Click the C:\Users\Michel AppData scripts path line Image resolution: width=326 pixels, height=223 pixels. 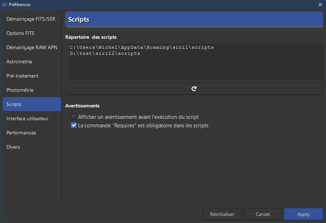(x=142, y=47)
